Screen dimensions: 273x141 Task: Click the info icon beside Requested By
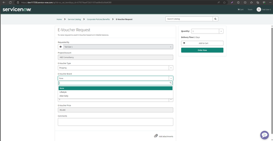pos(60,47)
